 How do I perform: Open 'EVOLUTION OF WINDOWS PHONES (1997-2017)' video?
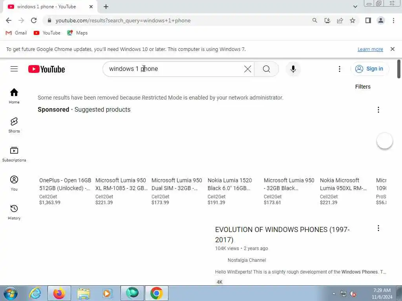pos(282,234)
